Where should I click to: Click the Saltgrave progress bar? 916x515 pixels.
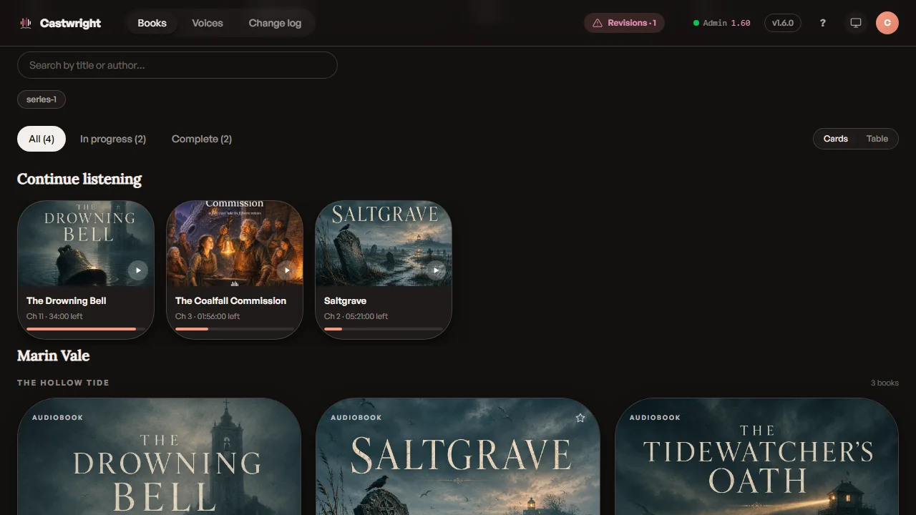[384, 329]
